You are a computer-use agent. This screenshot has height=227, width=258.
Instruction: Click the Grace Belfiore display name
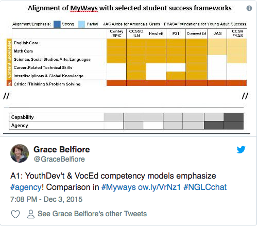click(62, 149)
